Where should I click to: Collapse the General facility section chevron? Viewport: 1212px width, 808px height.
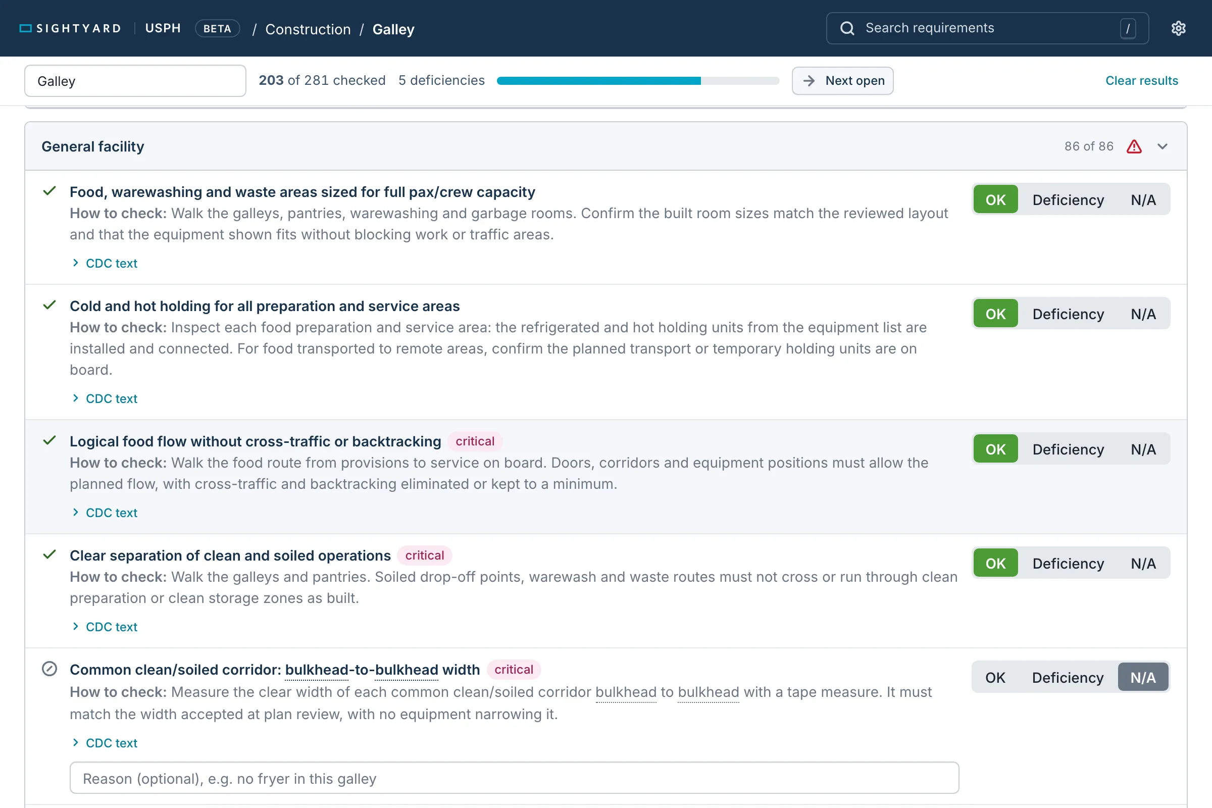1163,146
